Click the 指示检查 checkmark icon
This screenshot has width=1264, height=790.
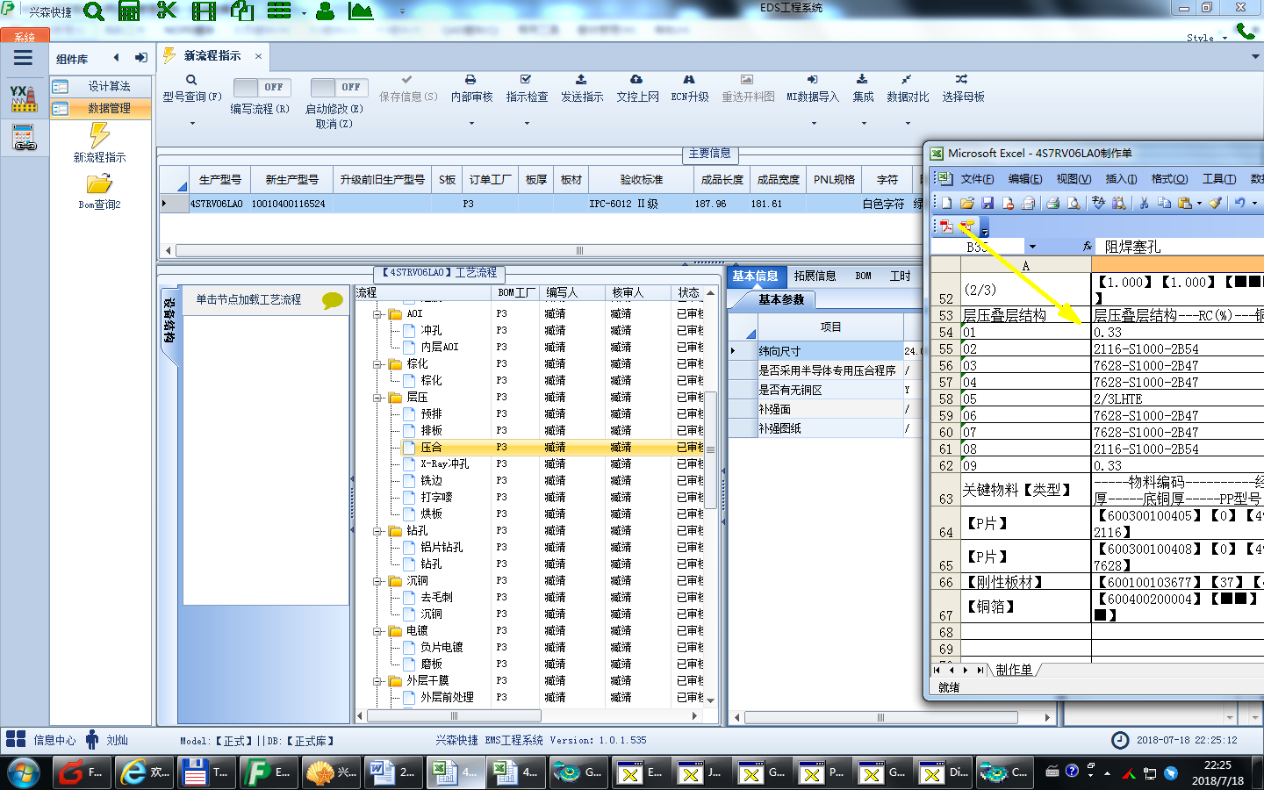pos(526,79)
